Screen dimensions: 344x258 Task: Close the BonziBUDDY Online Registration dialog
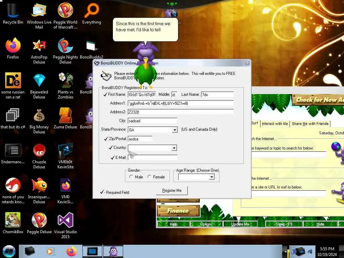click(x=247, y=63)
